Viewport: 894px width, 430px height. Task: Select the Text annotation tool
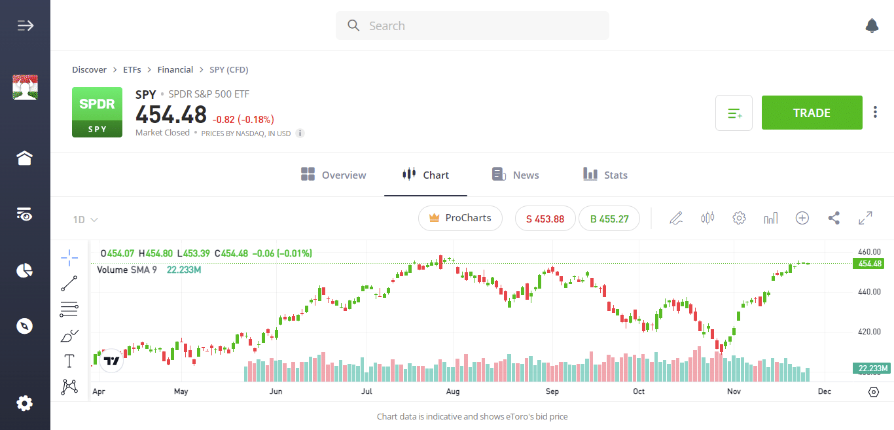click(69, 361)
